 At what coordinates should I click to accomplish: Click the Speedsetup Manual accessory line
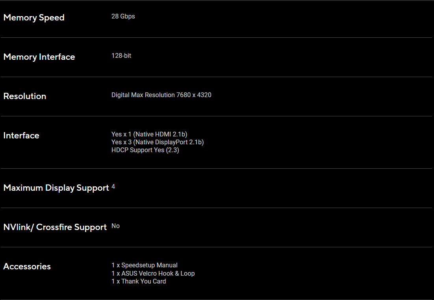(x=144, y=265)
